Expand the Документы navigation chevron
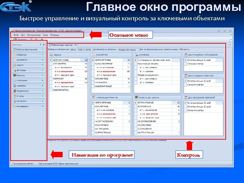 tap(42, 60)
